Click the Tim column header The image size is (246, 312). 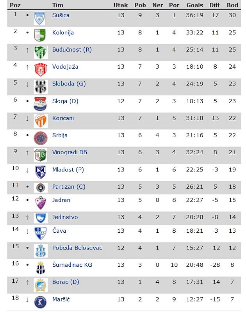click(57, 5)
